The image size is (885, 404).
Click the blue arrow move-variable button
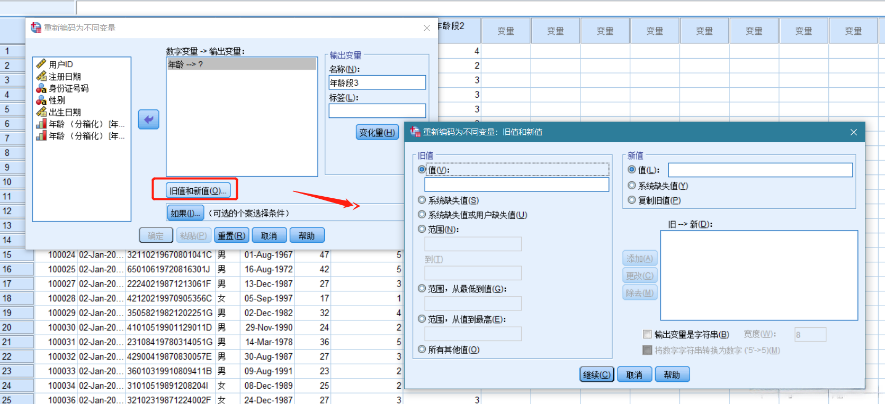(x=149, y=120)
